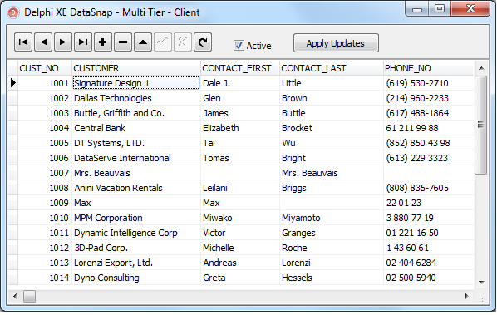Click the Miyamoto contact last name cell
Viewport: 497px width, 315px height.
pos(332,218)
